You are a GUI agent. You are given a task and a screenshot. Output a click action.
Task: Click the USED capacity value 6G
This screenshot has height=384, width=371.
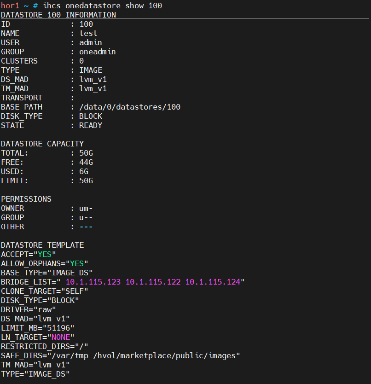click(84, 171)
